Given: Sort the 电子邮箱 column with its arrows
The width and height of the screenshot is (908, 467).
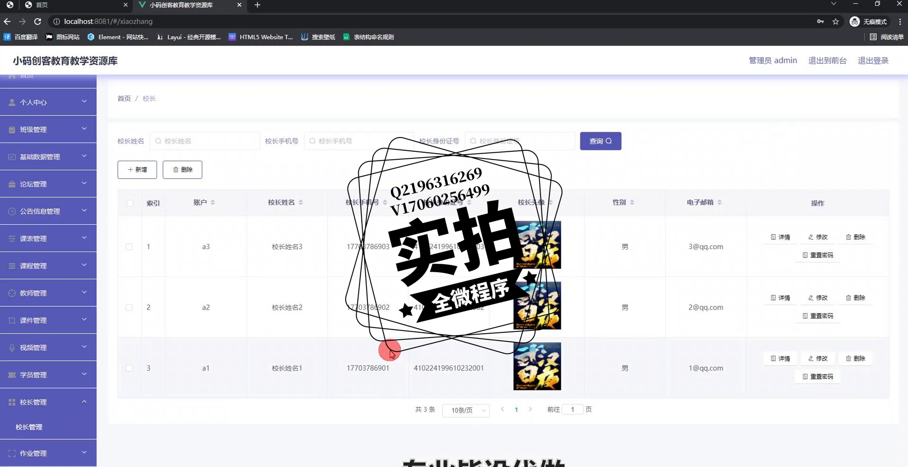Looking at the screenshot, I should click(719, 202).
